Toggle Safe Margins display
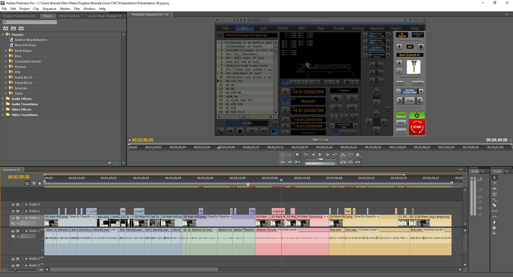513x277 pixels. 350,155
